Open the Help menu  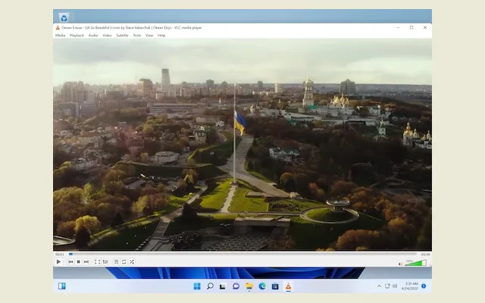pos(161,36)
